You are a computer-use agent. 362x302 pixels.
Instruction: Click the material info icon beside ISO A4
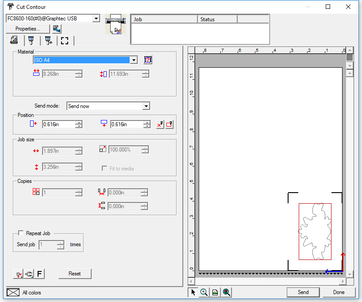coord(148,60)
